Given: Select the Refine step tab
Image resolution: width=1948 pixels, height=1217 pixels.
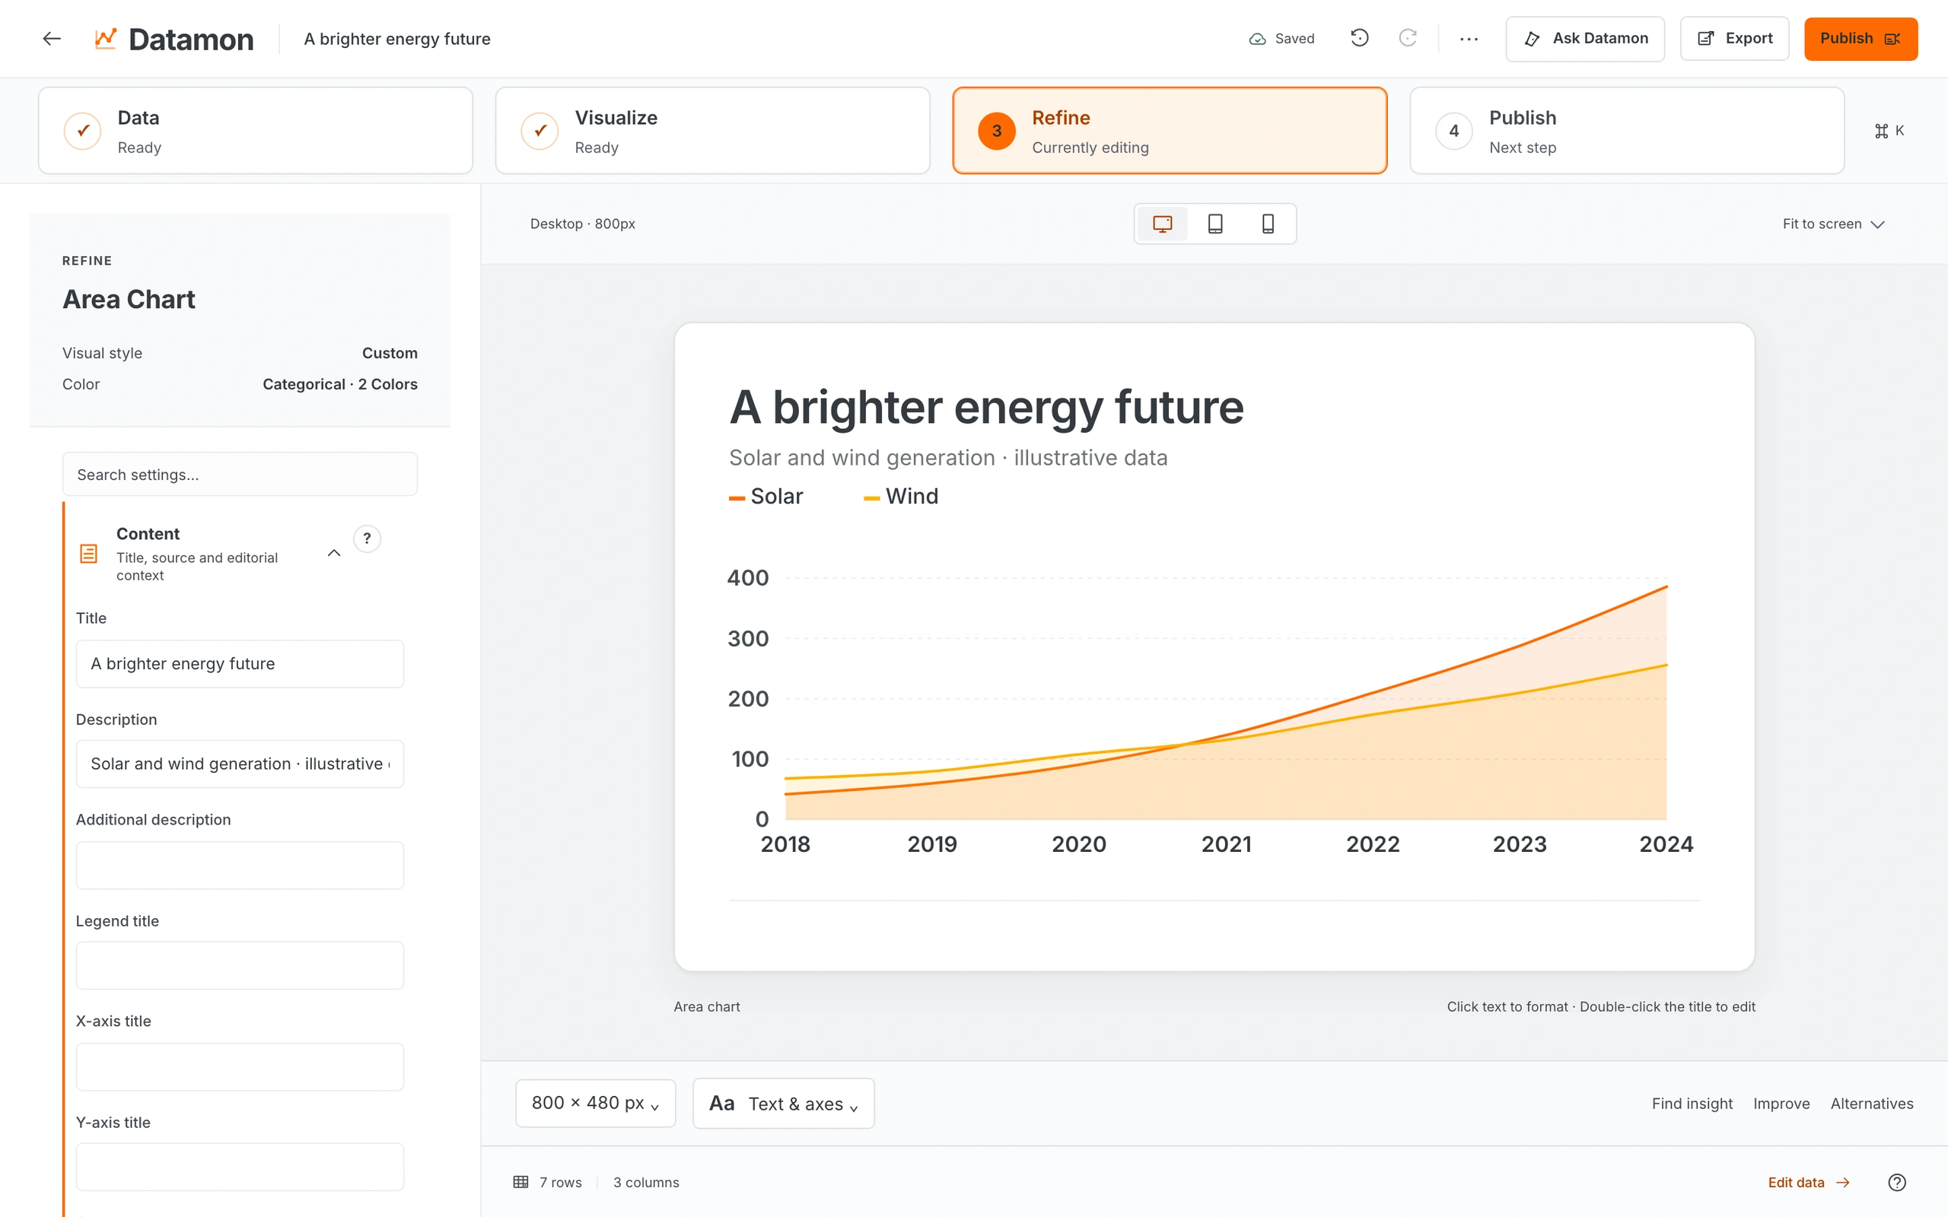Looking at the screenshot, I should pyautogui.click(x=1170, y=130).
